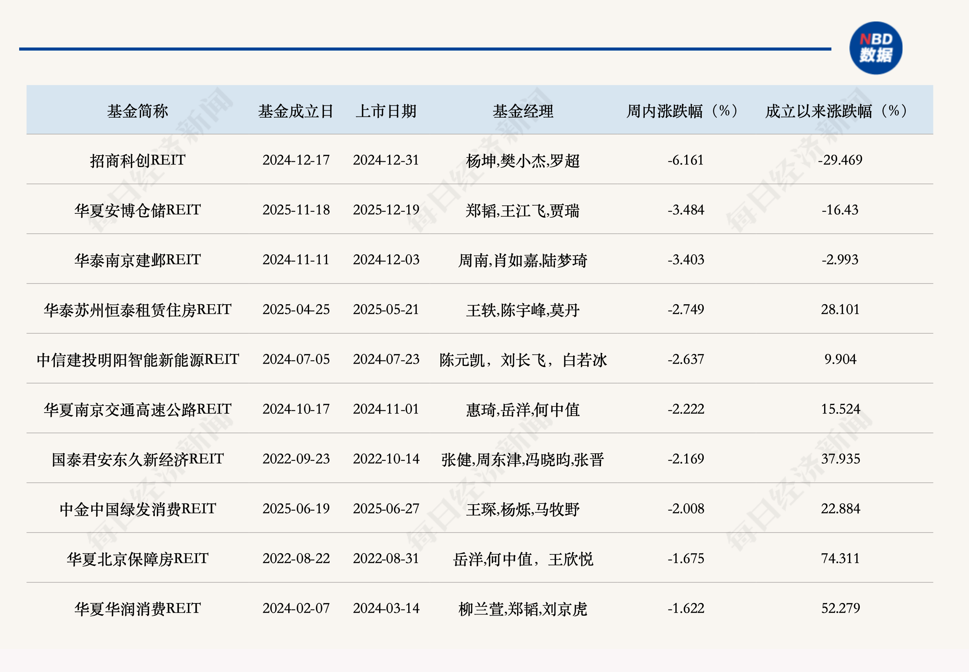Click establishment date 2024-12-17
969x672 pixels.
[296, 160]
